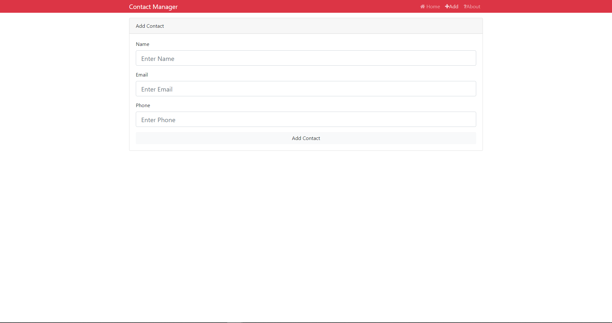Click the red navigation bar
The width and height of the screenshot is (612, 323).
pyautogui.click(x=287, y=6)
